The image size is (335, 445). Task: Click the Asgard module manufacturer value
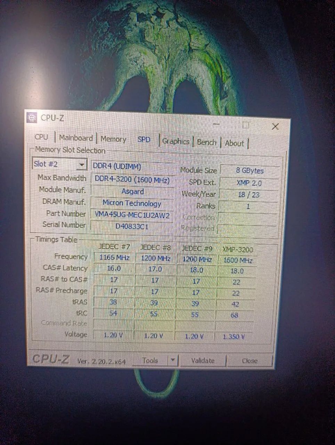click(x=132, y=192)
